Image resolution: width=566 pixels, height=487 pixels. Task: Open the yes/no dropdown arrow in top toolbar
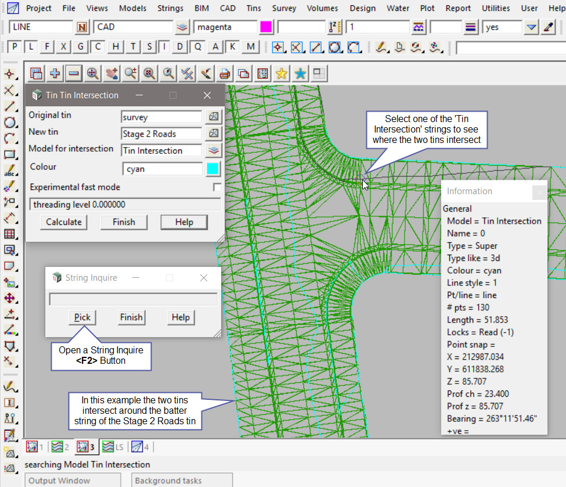(x=531, y=27)
